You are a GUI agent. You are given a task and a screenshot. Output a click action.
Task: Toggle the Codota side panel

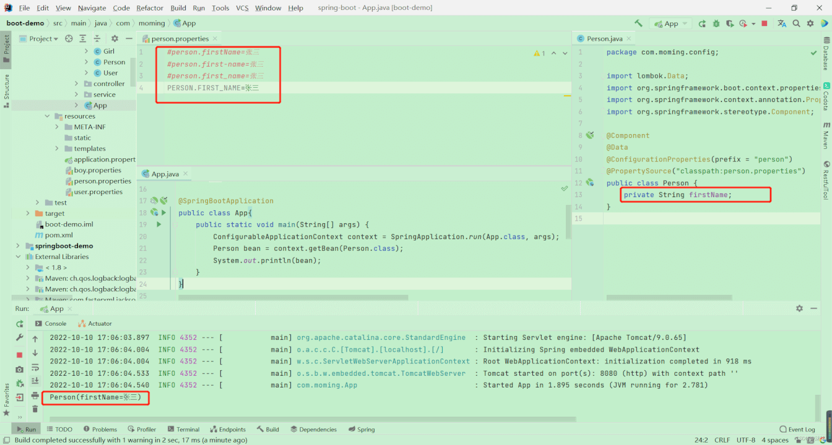826,96
